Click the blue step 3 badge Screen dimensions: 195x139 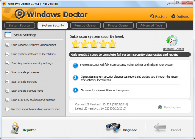tap(75, 90)
